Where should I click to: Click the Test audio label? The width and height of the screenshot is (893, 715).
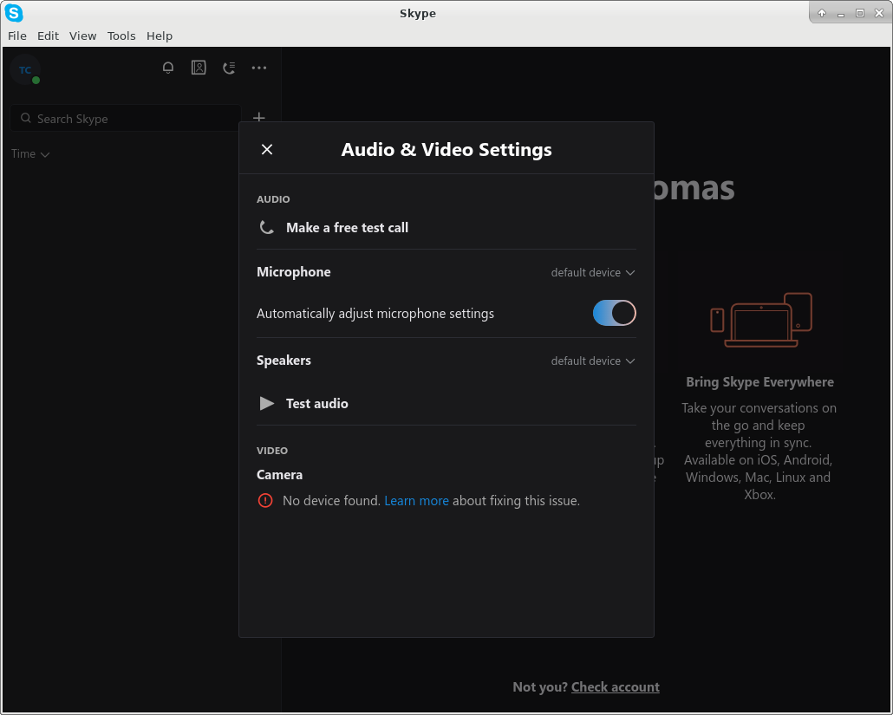[x=316, y=404]
